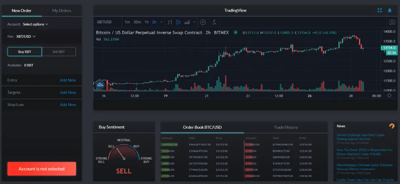The width and height of the screenshot is (400, 184).
Task: Add New target in the Targets row
Action: click(x=68, y=92)
